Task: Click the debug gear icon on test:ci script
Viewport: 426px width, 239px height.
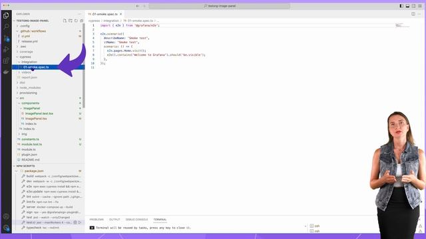Action: (x=75, y=222)
